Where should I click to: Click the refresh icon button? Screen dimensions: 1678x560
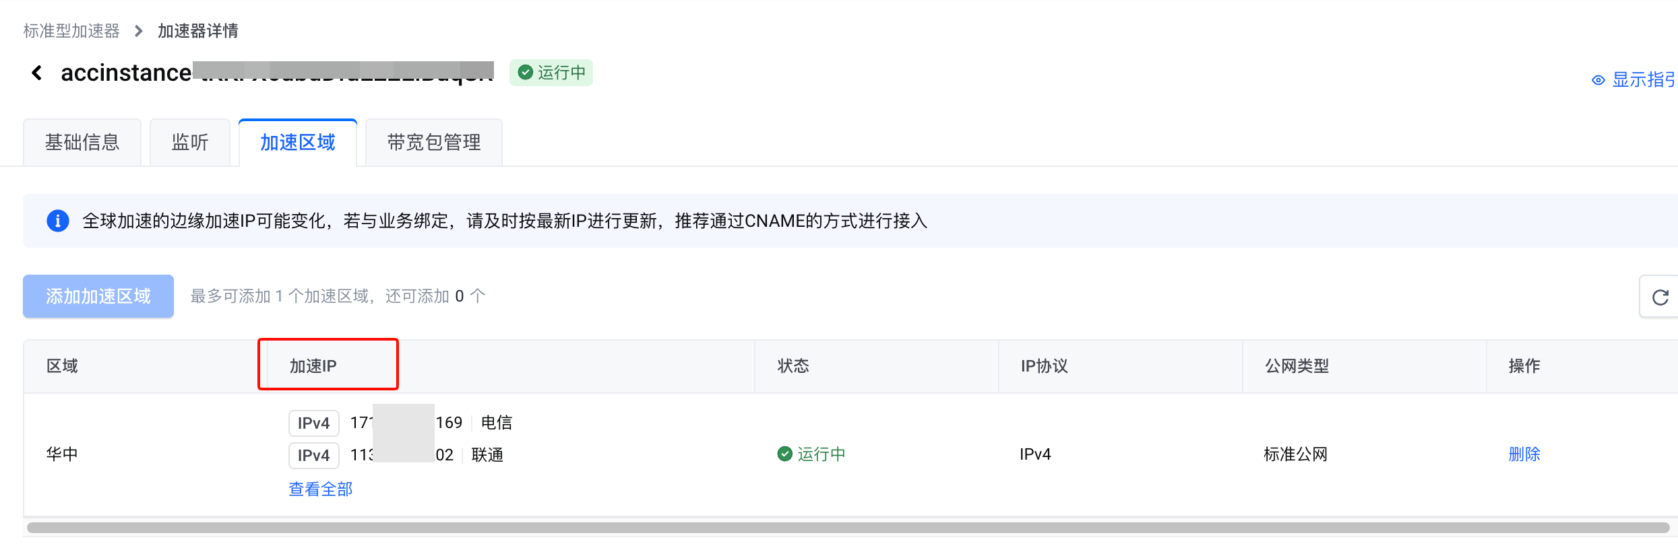pos(1660,297)
